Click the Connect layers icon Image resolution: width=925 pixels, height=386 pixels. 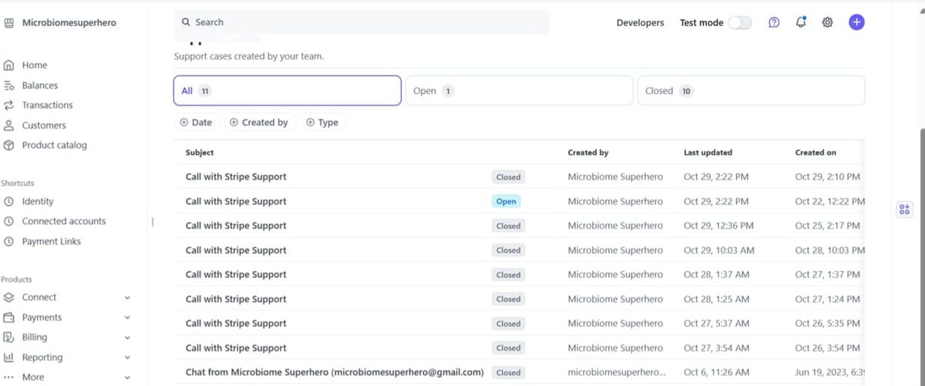(9, 297)
